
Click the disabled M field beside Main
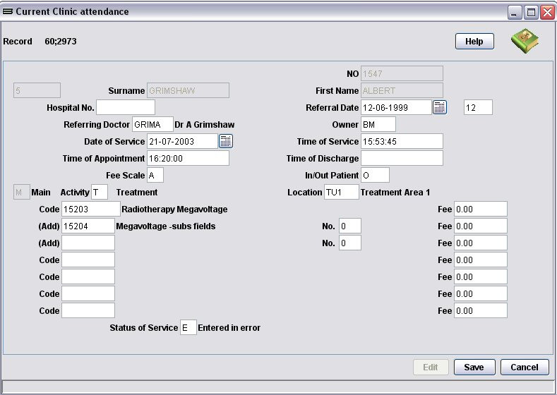click(x=22, y=192)
